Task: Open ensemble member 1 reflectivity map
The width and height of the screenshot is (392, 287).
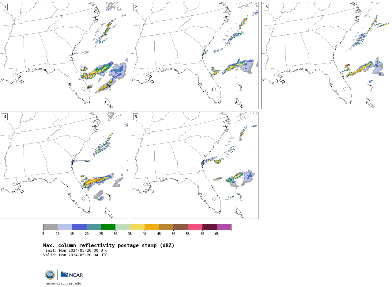Action: point(64,55)
